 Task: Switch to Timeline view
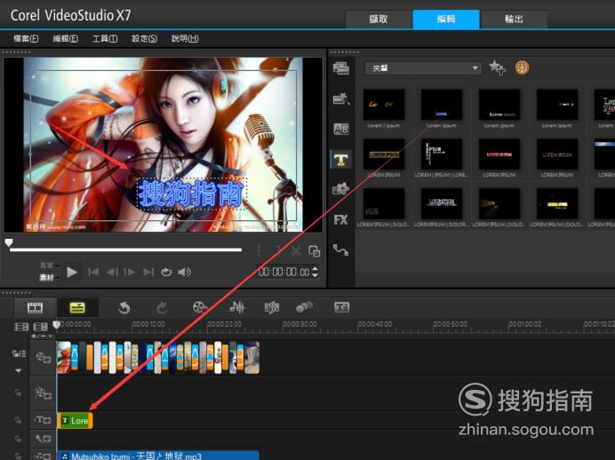[x=77, y=308]
